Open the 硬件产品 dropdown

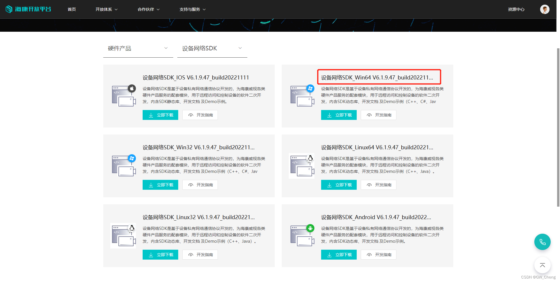click(x=138, y=48)
